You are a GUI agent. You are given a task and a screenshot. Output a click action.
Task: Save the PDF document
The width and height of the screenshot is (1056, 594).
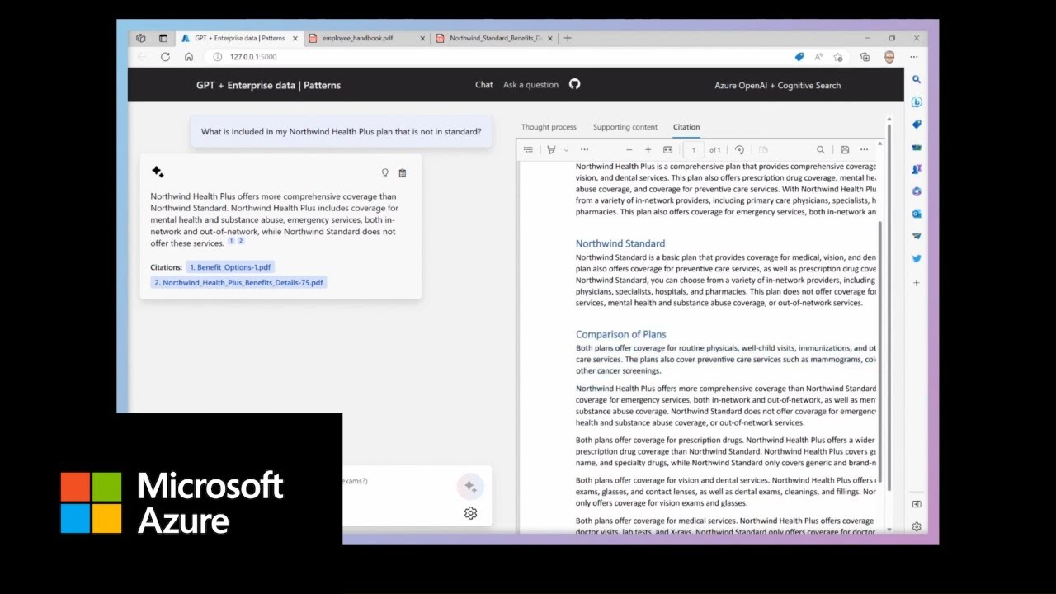coord(844,149)
